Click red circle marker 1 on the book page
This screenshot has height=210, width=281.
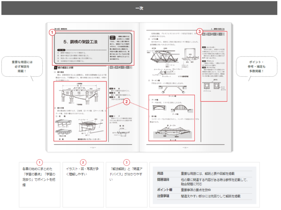tap(52, 32)
